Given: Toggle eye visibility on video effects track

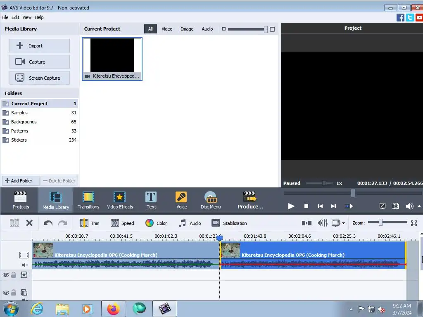Looking at the screenshot, I should click(6, 275).
